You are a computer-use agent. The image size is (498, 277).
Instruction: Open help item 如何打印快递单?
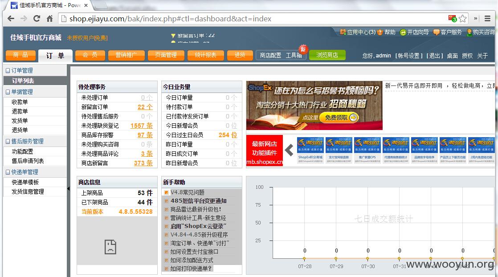[191, 269]
